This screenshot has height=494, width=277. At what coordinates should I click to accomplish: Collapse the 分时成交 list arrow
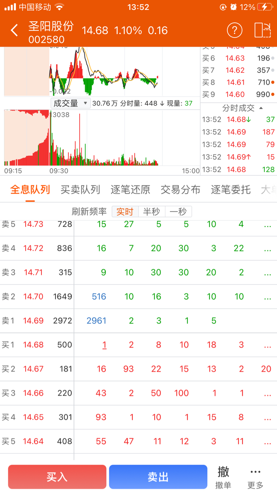click(261, 108)
